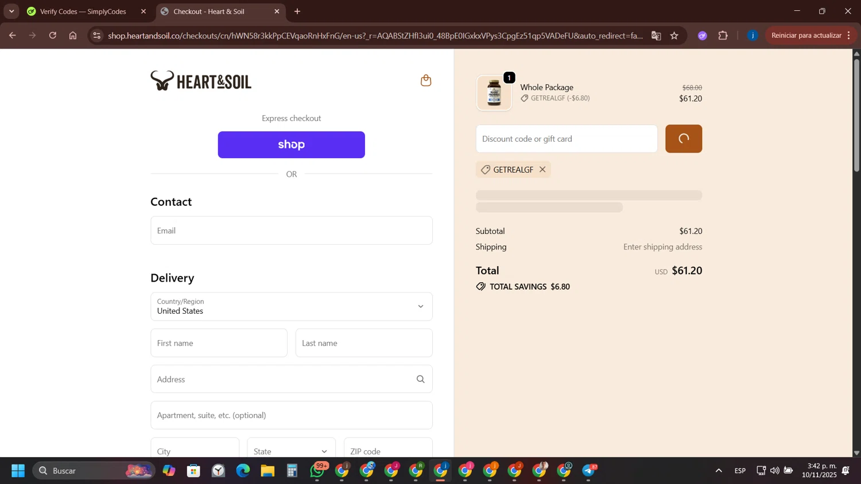Screen dimensions: 861x484
Task: Click the Shop Pay express checkout button
Action: coord(291,145)
